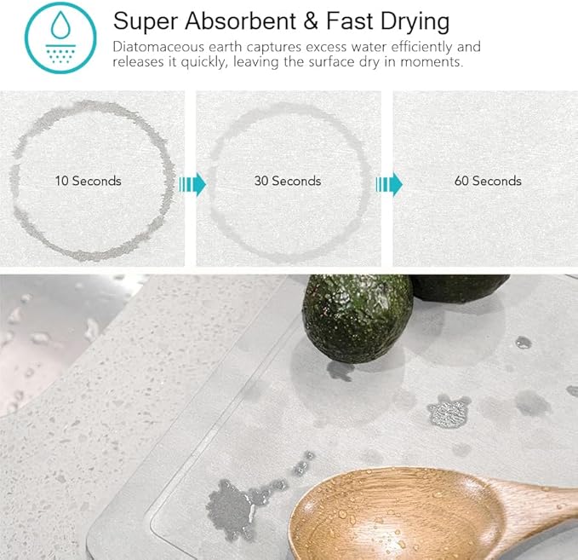Select the 10 Seconds panel label
The image size is (578, 560).
(88, 181)
